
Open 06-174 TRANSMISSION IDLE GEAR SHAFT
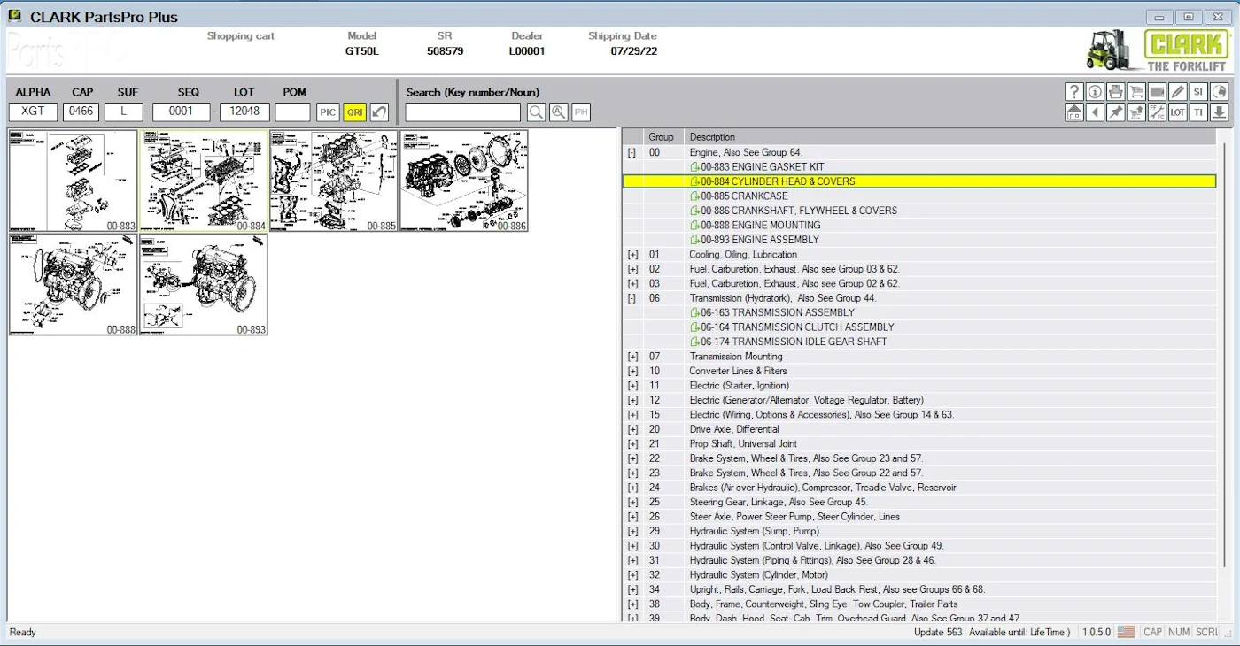tap(788, 342)
